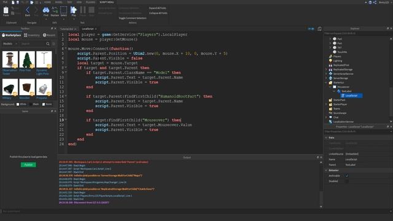
Task: Expand the ServerStorage tree node
Action: 326,78
